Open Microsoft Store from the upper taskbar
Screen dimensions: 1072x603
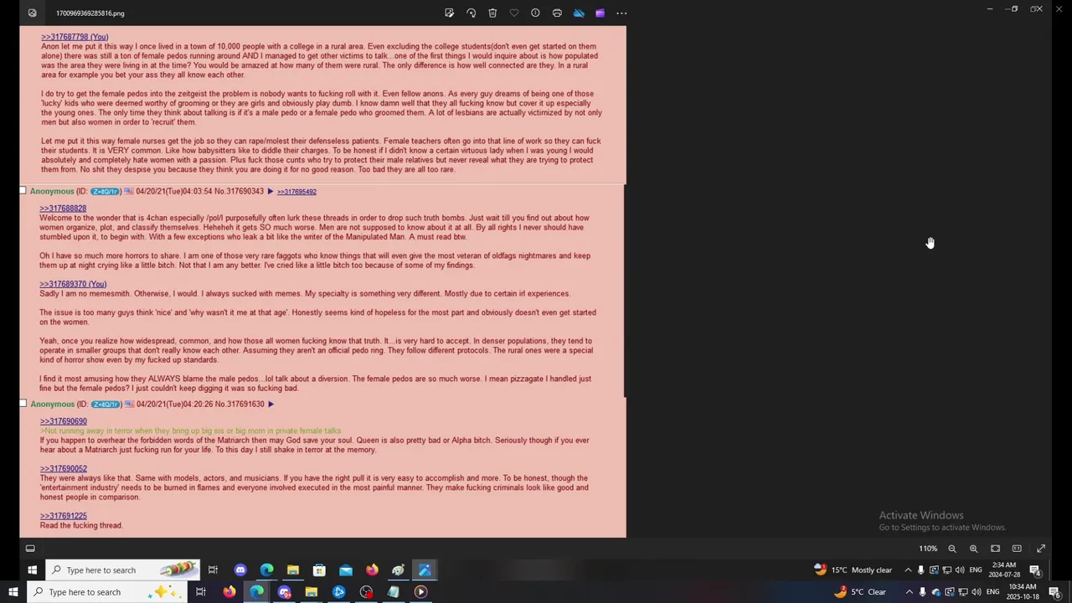point(319,570)
